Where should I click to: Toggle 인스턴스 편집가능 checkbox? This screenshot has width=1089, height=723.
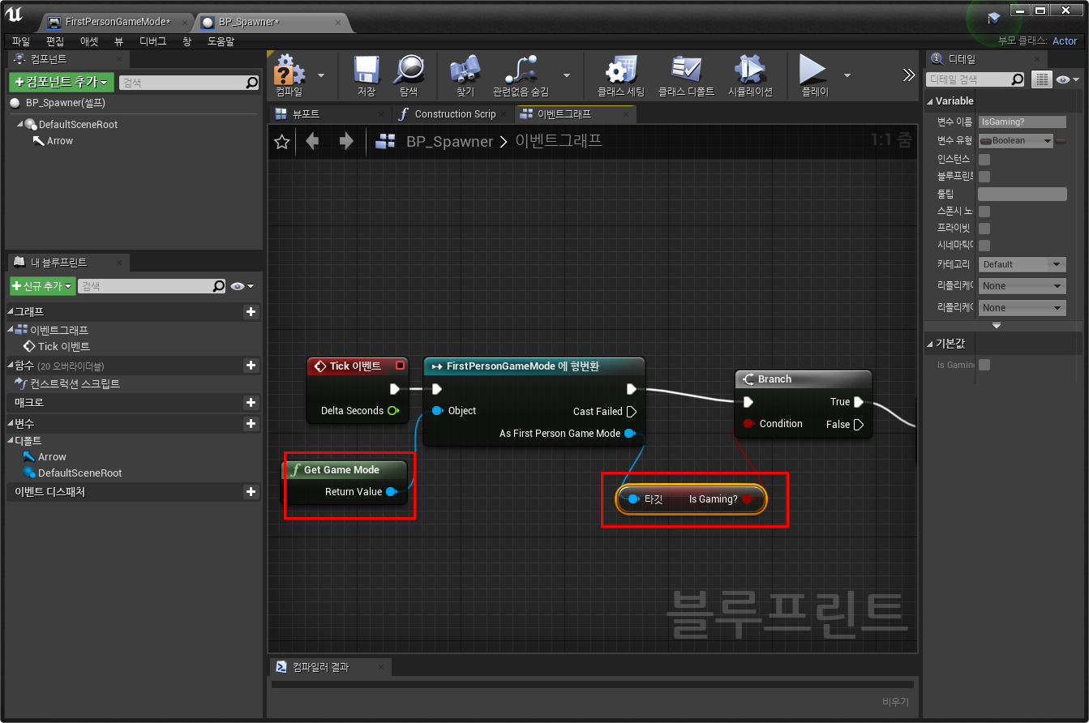tap(984, 160)
